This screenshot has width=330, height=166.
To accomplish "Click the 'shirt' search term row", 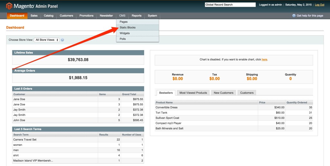I will tap(78, 155).
